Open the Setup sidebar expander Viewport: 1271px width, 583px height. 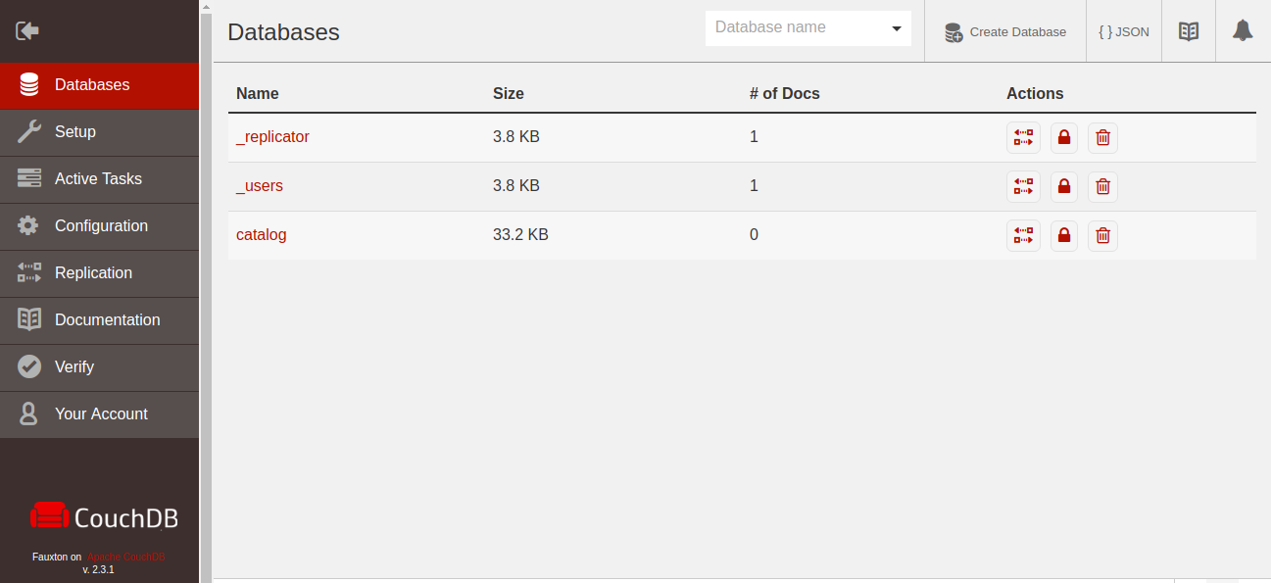pyautogui.click(x=76, y=132)
